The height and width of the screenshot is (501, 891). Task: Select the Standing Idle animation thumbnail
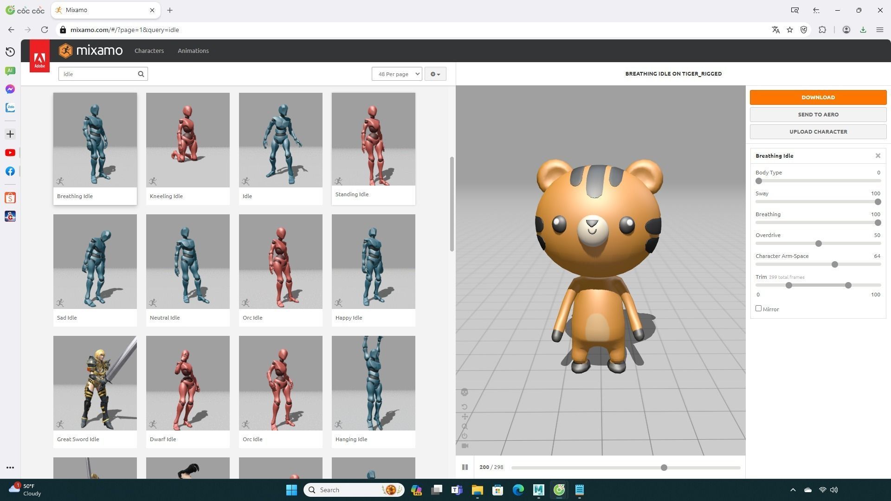374,139
